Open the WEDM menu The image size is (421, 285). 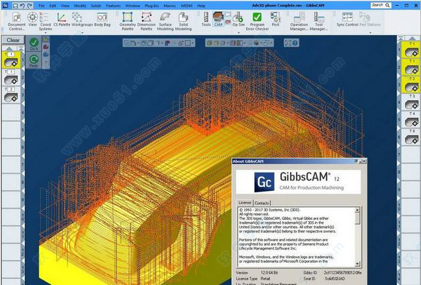coord(187,6)
